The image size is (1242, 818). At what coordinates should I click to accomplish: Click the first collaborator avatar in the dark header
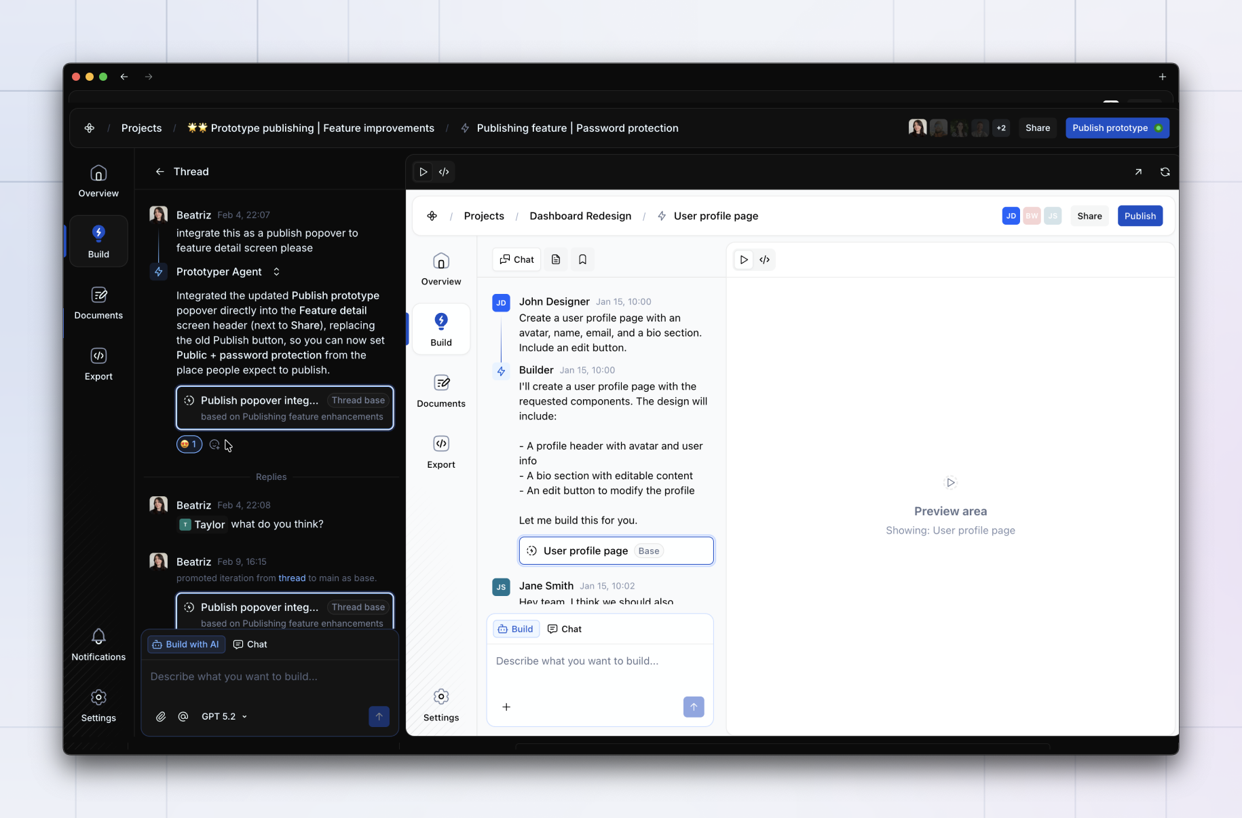(918, 128)
